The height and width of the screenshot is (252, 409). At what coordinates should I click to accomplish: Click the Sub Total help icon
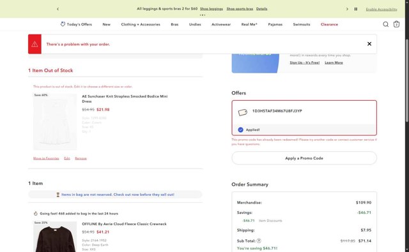(259, 241)
